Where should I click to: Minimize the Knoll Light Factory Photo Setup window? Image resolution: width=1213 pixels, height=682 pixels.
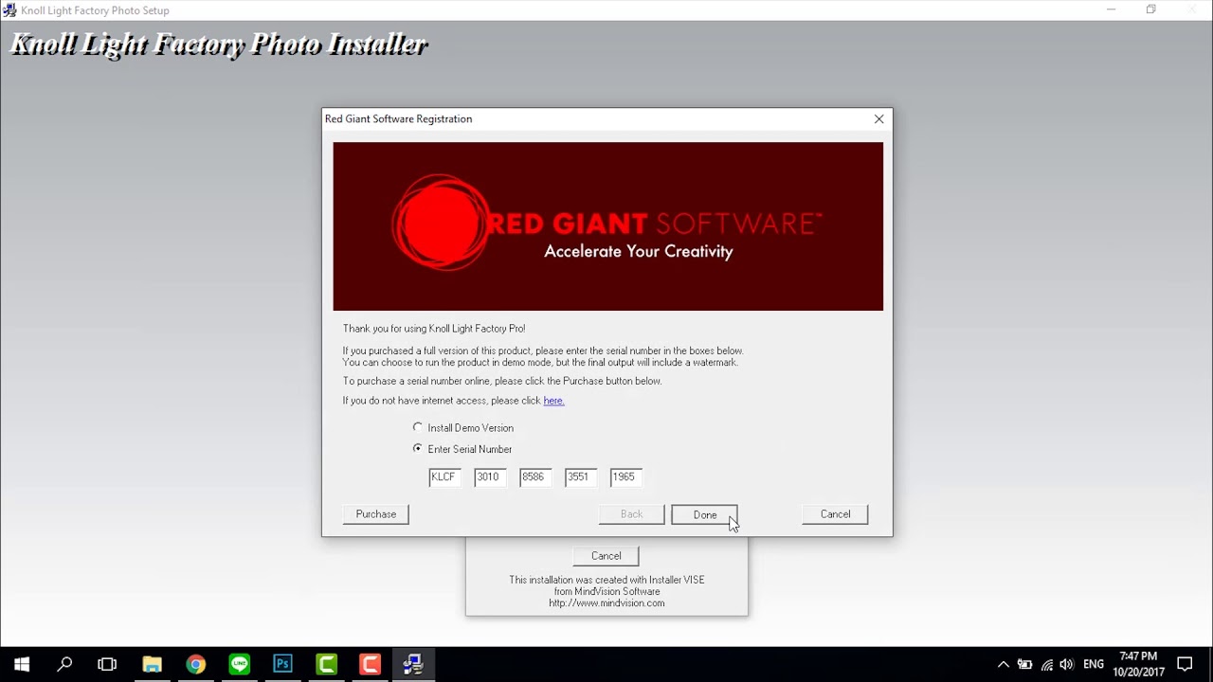1111,9
